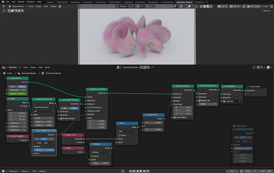This screenshot has height=173, width=274.
Task: Select Edge domain in Set Shade Smooth
Action: click(x=64, y=108)
